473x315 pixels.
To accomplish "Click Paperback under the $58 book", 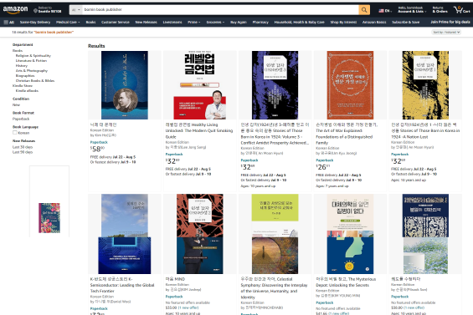I will point(99,142).
